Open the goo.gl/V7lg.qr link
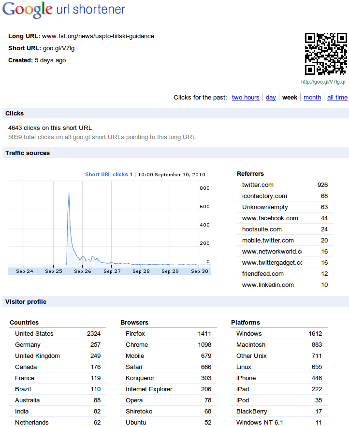 323,82
